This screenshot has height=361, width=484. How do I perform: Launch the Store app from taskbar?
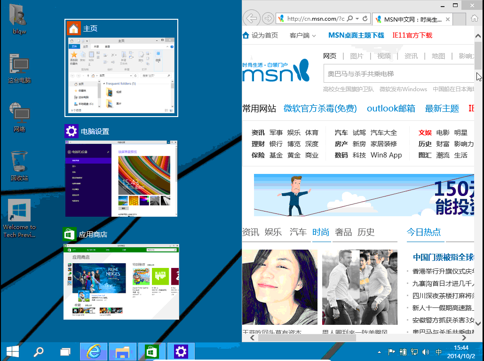pyautogui.click(x=151, y=352)
